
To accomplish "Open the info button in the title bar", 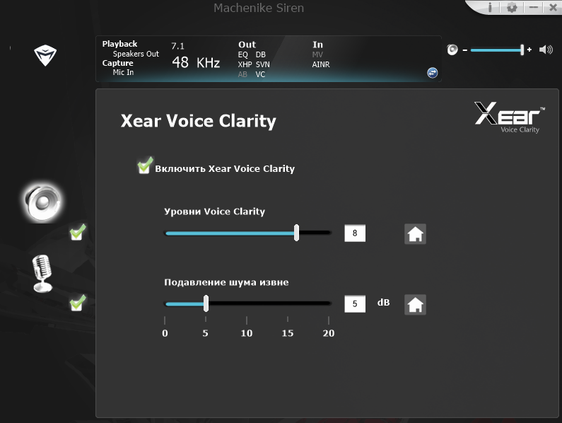I will point(490,7).
